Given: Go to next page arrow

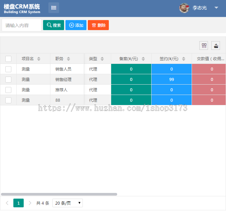Looking at the screenshot, I should (30, 203).
